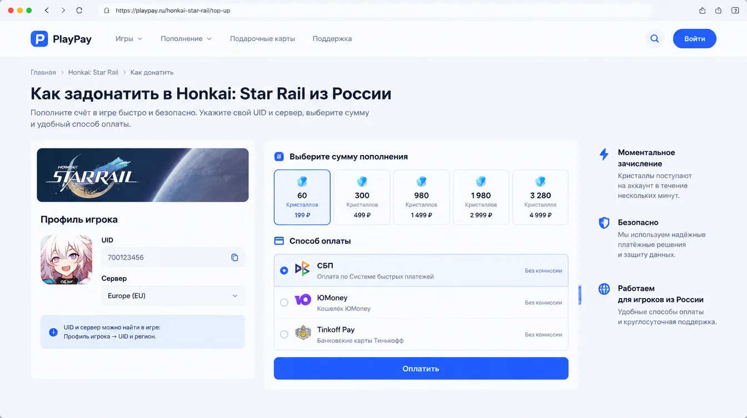The width and height of the screenshot is (747, 418).
Task: Click the crystal icon on 300 pack
Action: click(x=362, y=181)
